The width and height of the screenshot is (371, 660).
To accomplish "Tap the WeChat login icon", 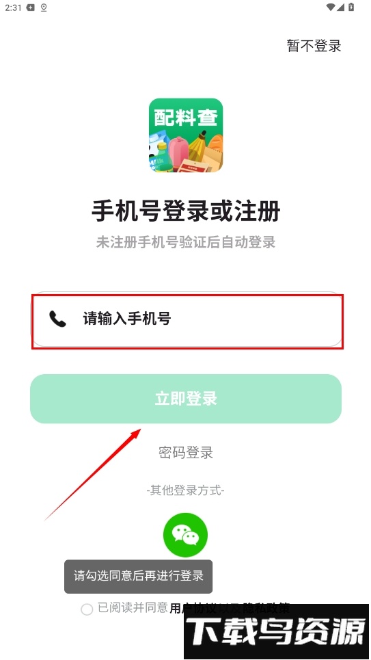I will 186,535.
